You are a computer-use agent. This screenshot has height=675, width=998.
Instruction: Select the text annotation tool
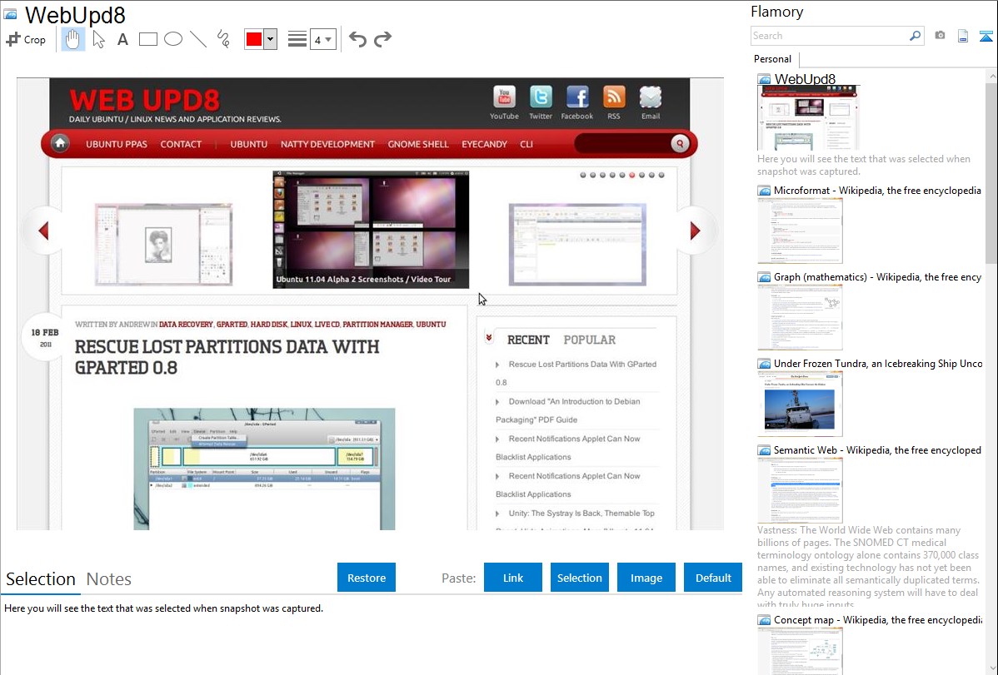pyautogui.click(x=122, y=39)
